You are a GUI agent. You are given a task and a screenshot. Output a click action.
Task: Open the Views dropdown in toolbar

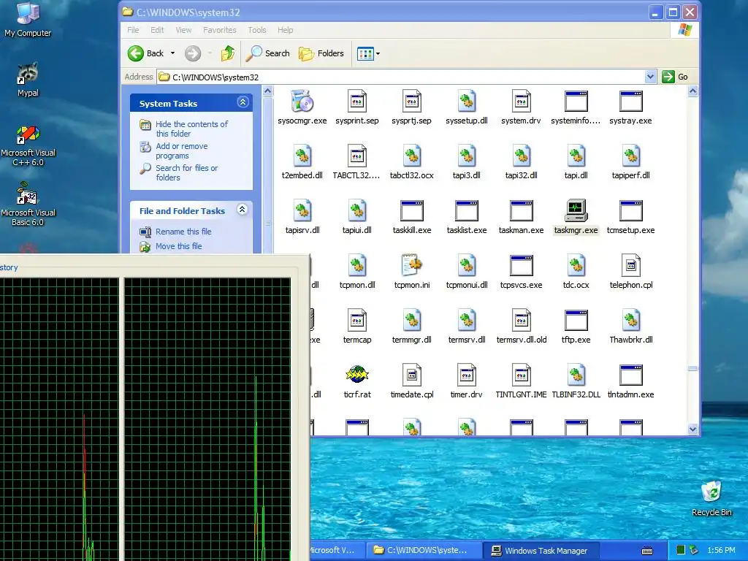click(378, 54)
